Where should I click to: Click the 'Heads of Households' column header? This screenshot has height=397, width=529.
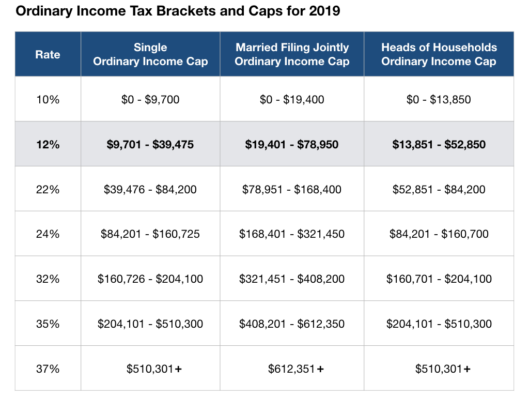tap(439, 55)
